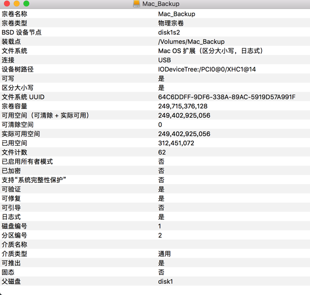The image size is (310, 295).
Task: Click the used space value 312,451,072
Action: coord(176,143)
